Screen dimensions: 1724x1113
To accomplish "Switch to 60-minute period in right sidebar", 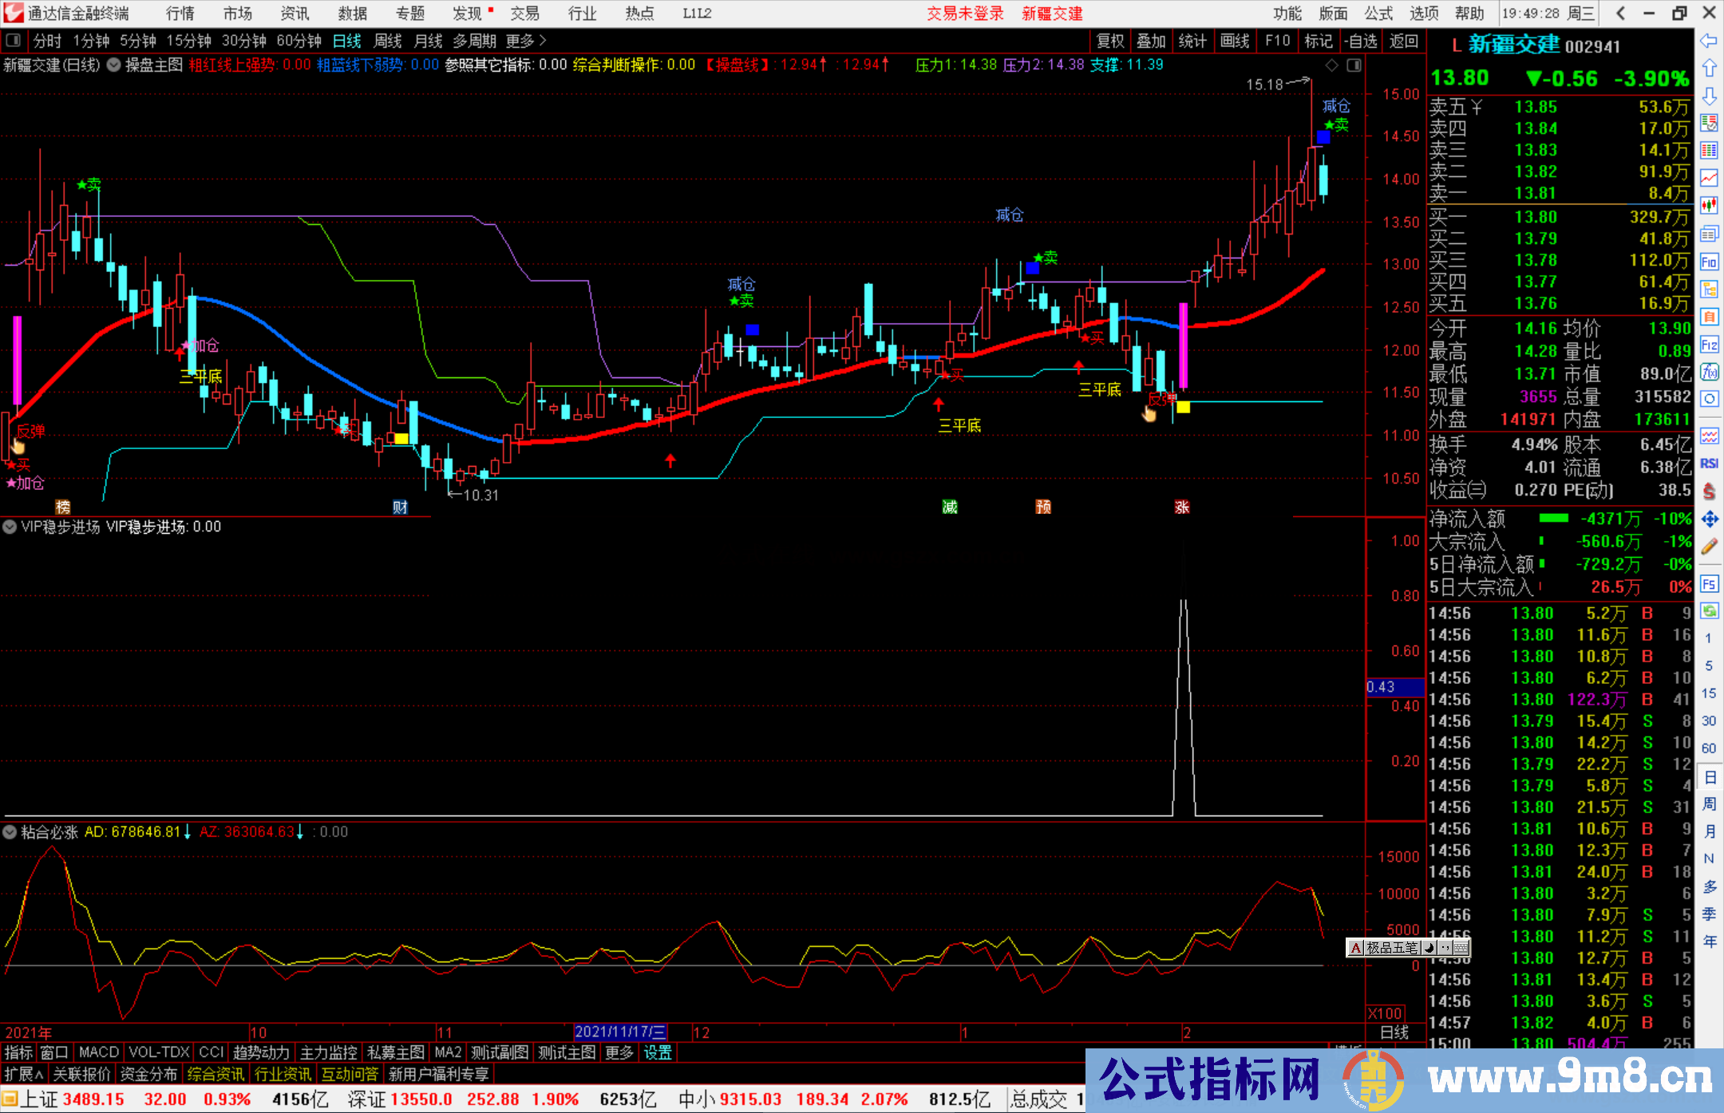I will pyautogui.click(x=1709, y=748).
